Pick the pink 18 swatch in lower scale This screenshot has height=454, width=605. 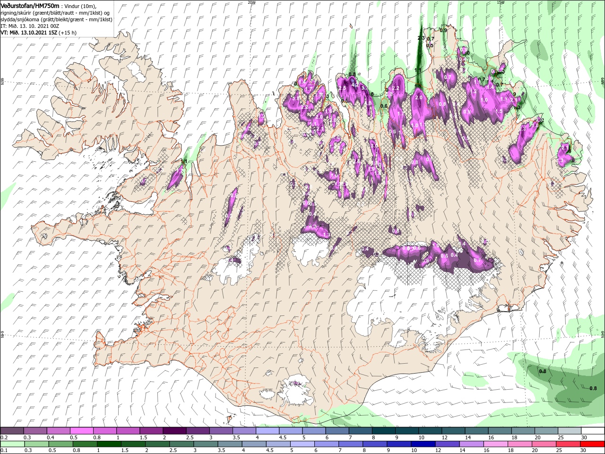coord(519,444)
